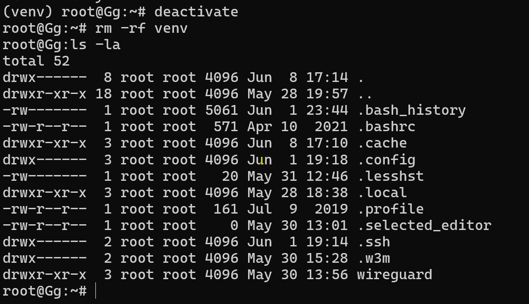The image size is (529, 304).
Task: Select the .ssh directory name
Action: click(x=374, y=242)
